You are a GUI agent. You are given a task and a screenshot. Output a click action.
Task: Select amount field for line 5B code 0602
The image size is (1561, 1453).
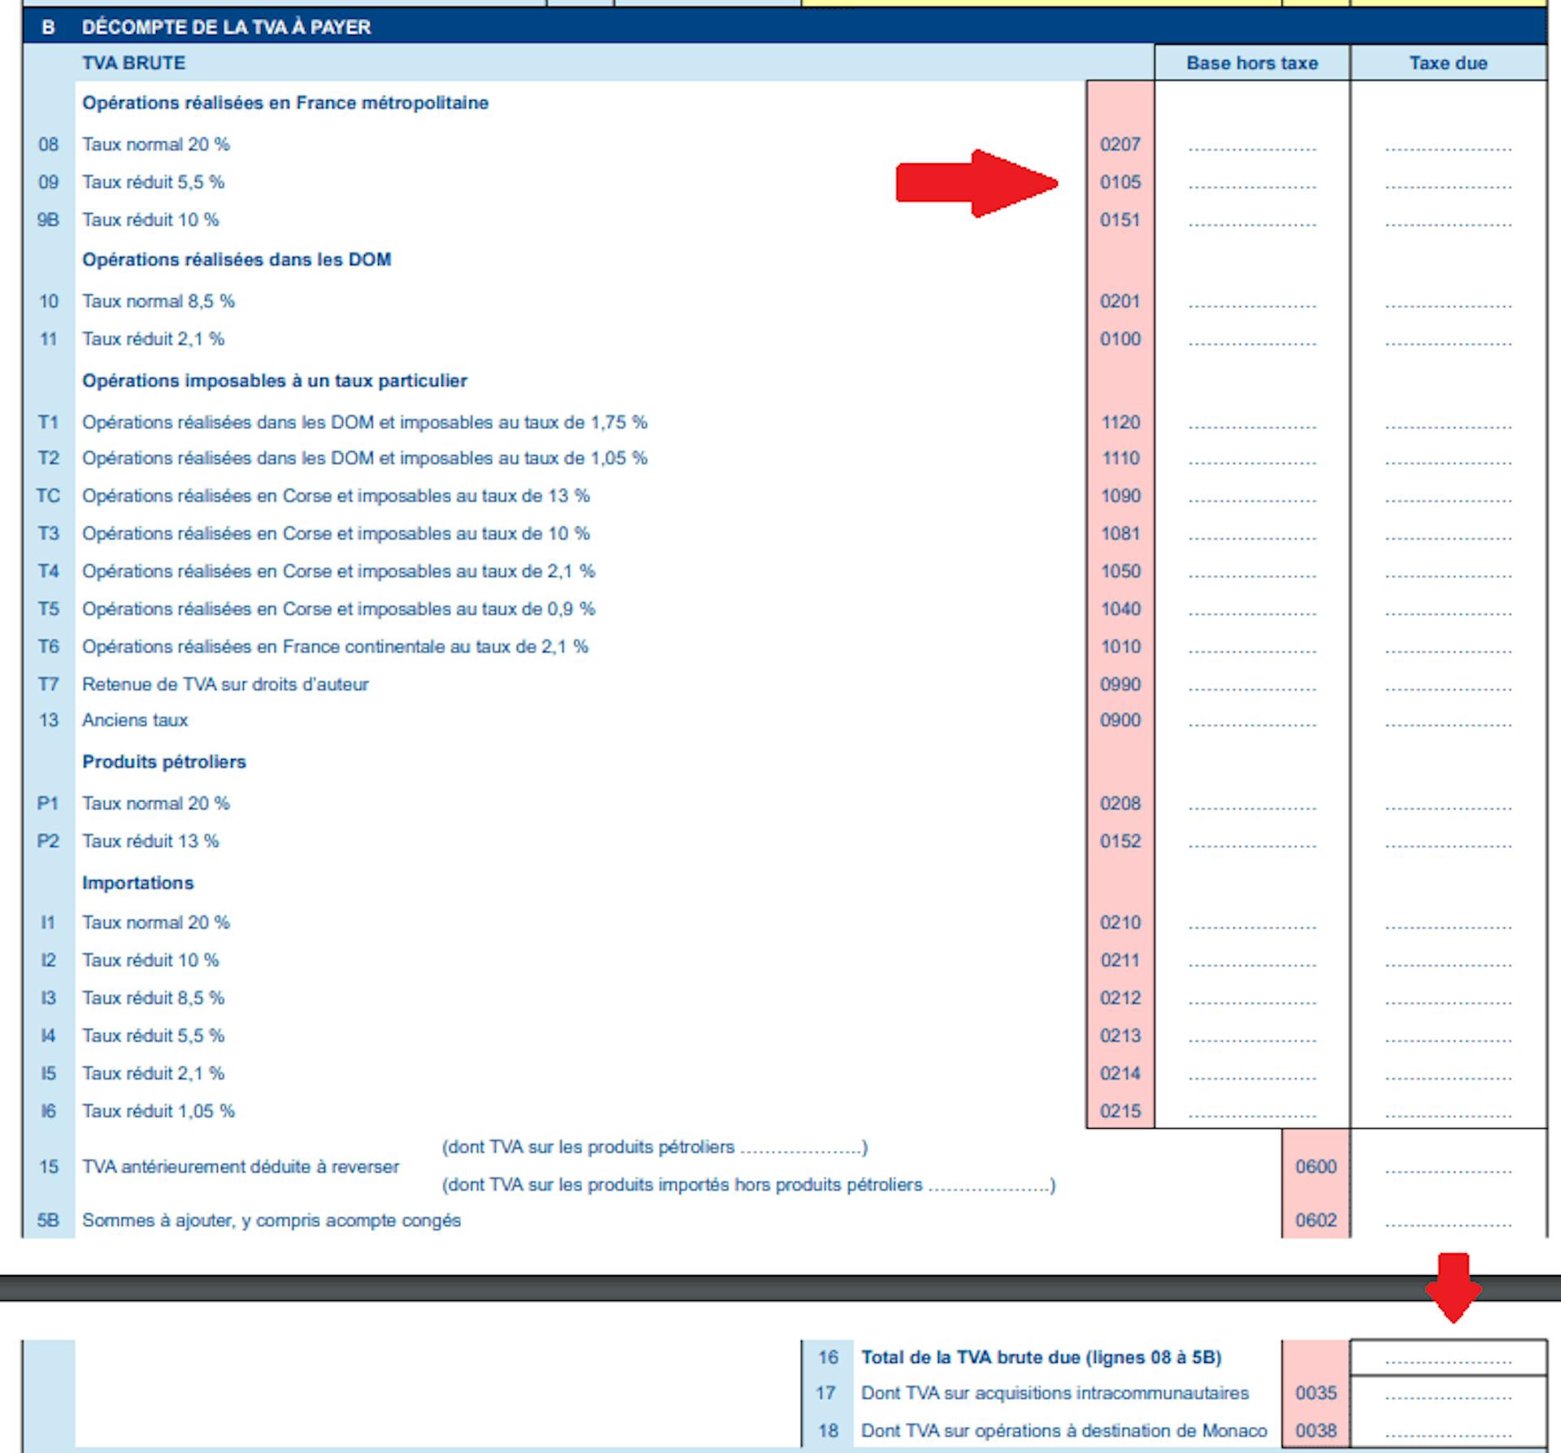point(1448,1221)
